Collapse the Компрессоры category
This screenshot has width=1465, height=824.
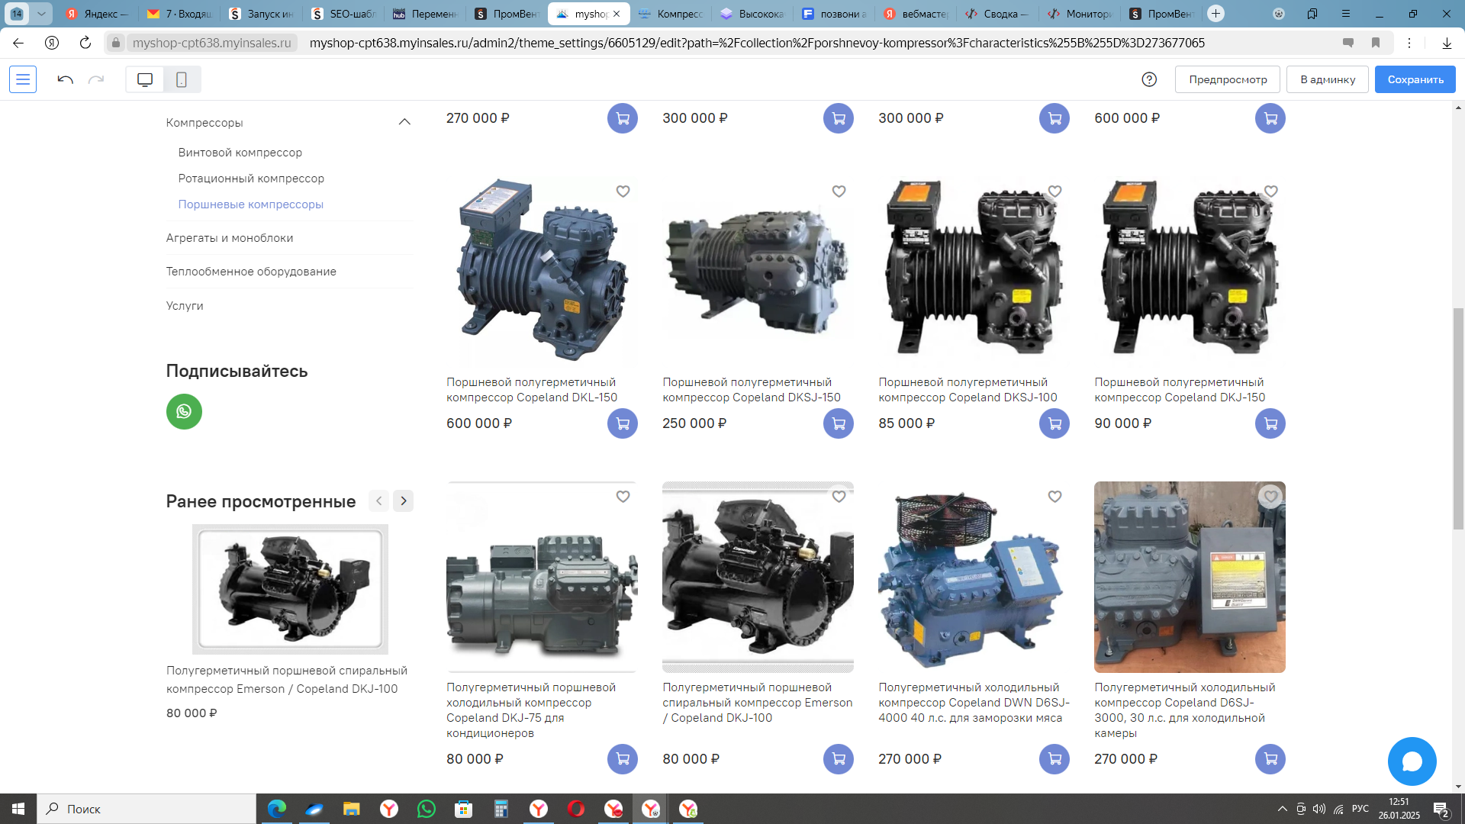[404, 122]
